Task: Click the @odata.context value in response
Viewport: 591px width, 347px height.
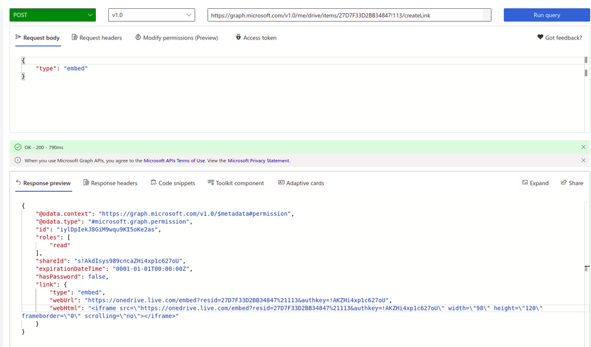Action: coord(195,214)
